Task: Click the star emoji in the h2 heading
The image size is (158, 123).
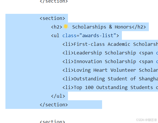Action: [66, 27]
